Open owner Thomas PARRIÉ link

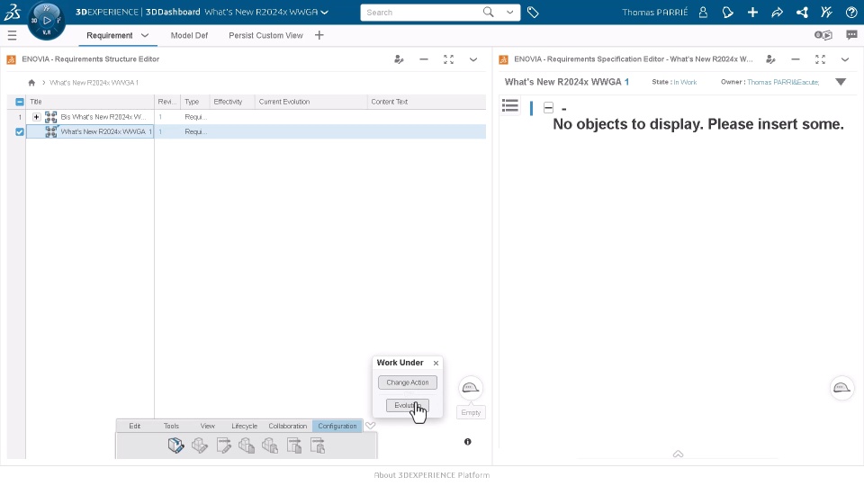(x=783, y=82)
